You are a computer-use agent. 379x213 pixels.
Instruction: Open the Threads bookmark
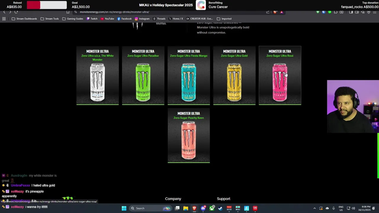[159, 19]
